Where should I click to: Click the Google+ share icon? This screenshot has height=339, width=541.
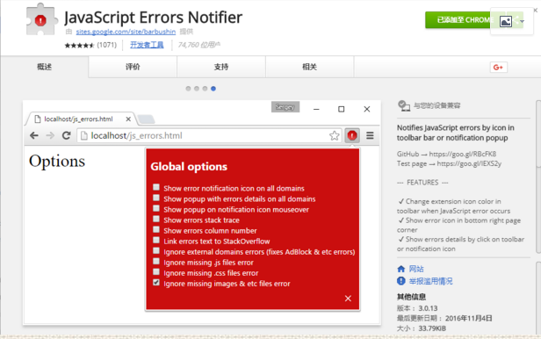pos(498,68)
